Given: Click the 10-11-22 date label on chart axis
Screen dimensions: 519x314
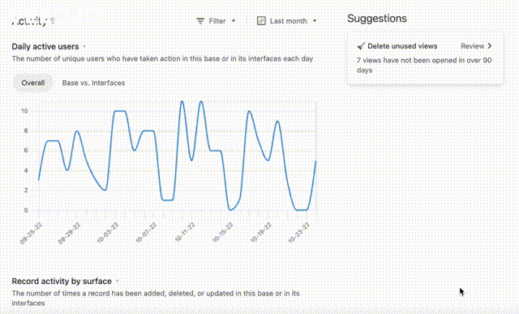Looking at the screenshot, I should 185,232.
